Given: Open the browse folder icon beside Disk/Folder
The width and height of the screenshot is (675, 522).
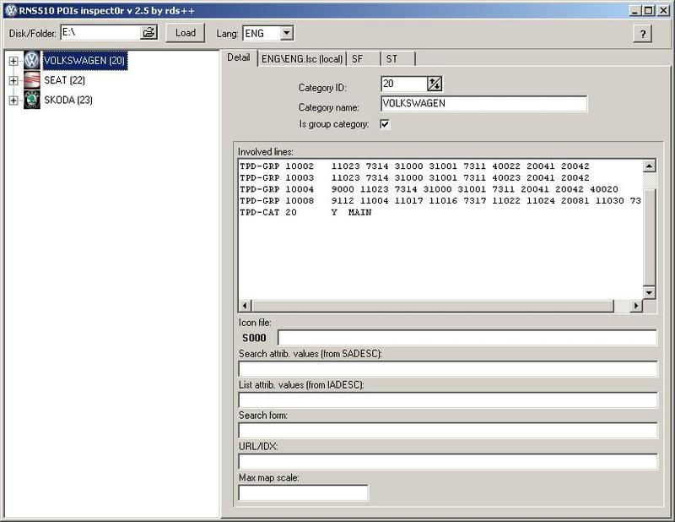Looking at the screenshot, I should [x=149, y=33].
